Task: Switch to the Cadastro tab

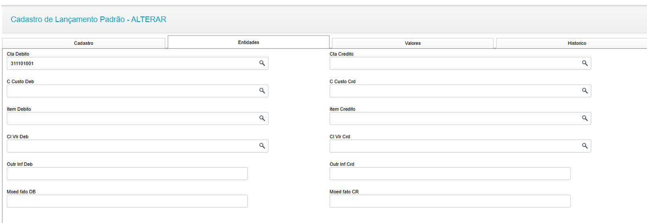Action: tap(84, 43)
